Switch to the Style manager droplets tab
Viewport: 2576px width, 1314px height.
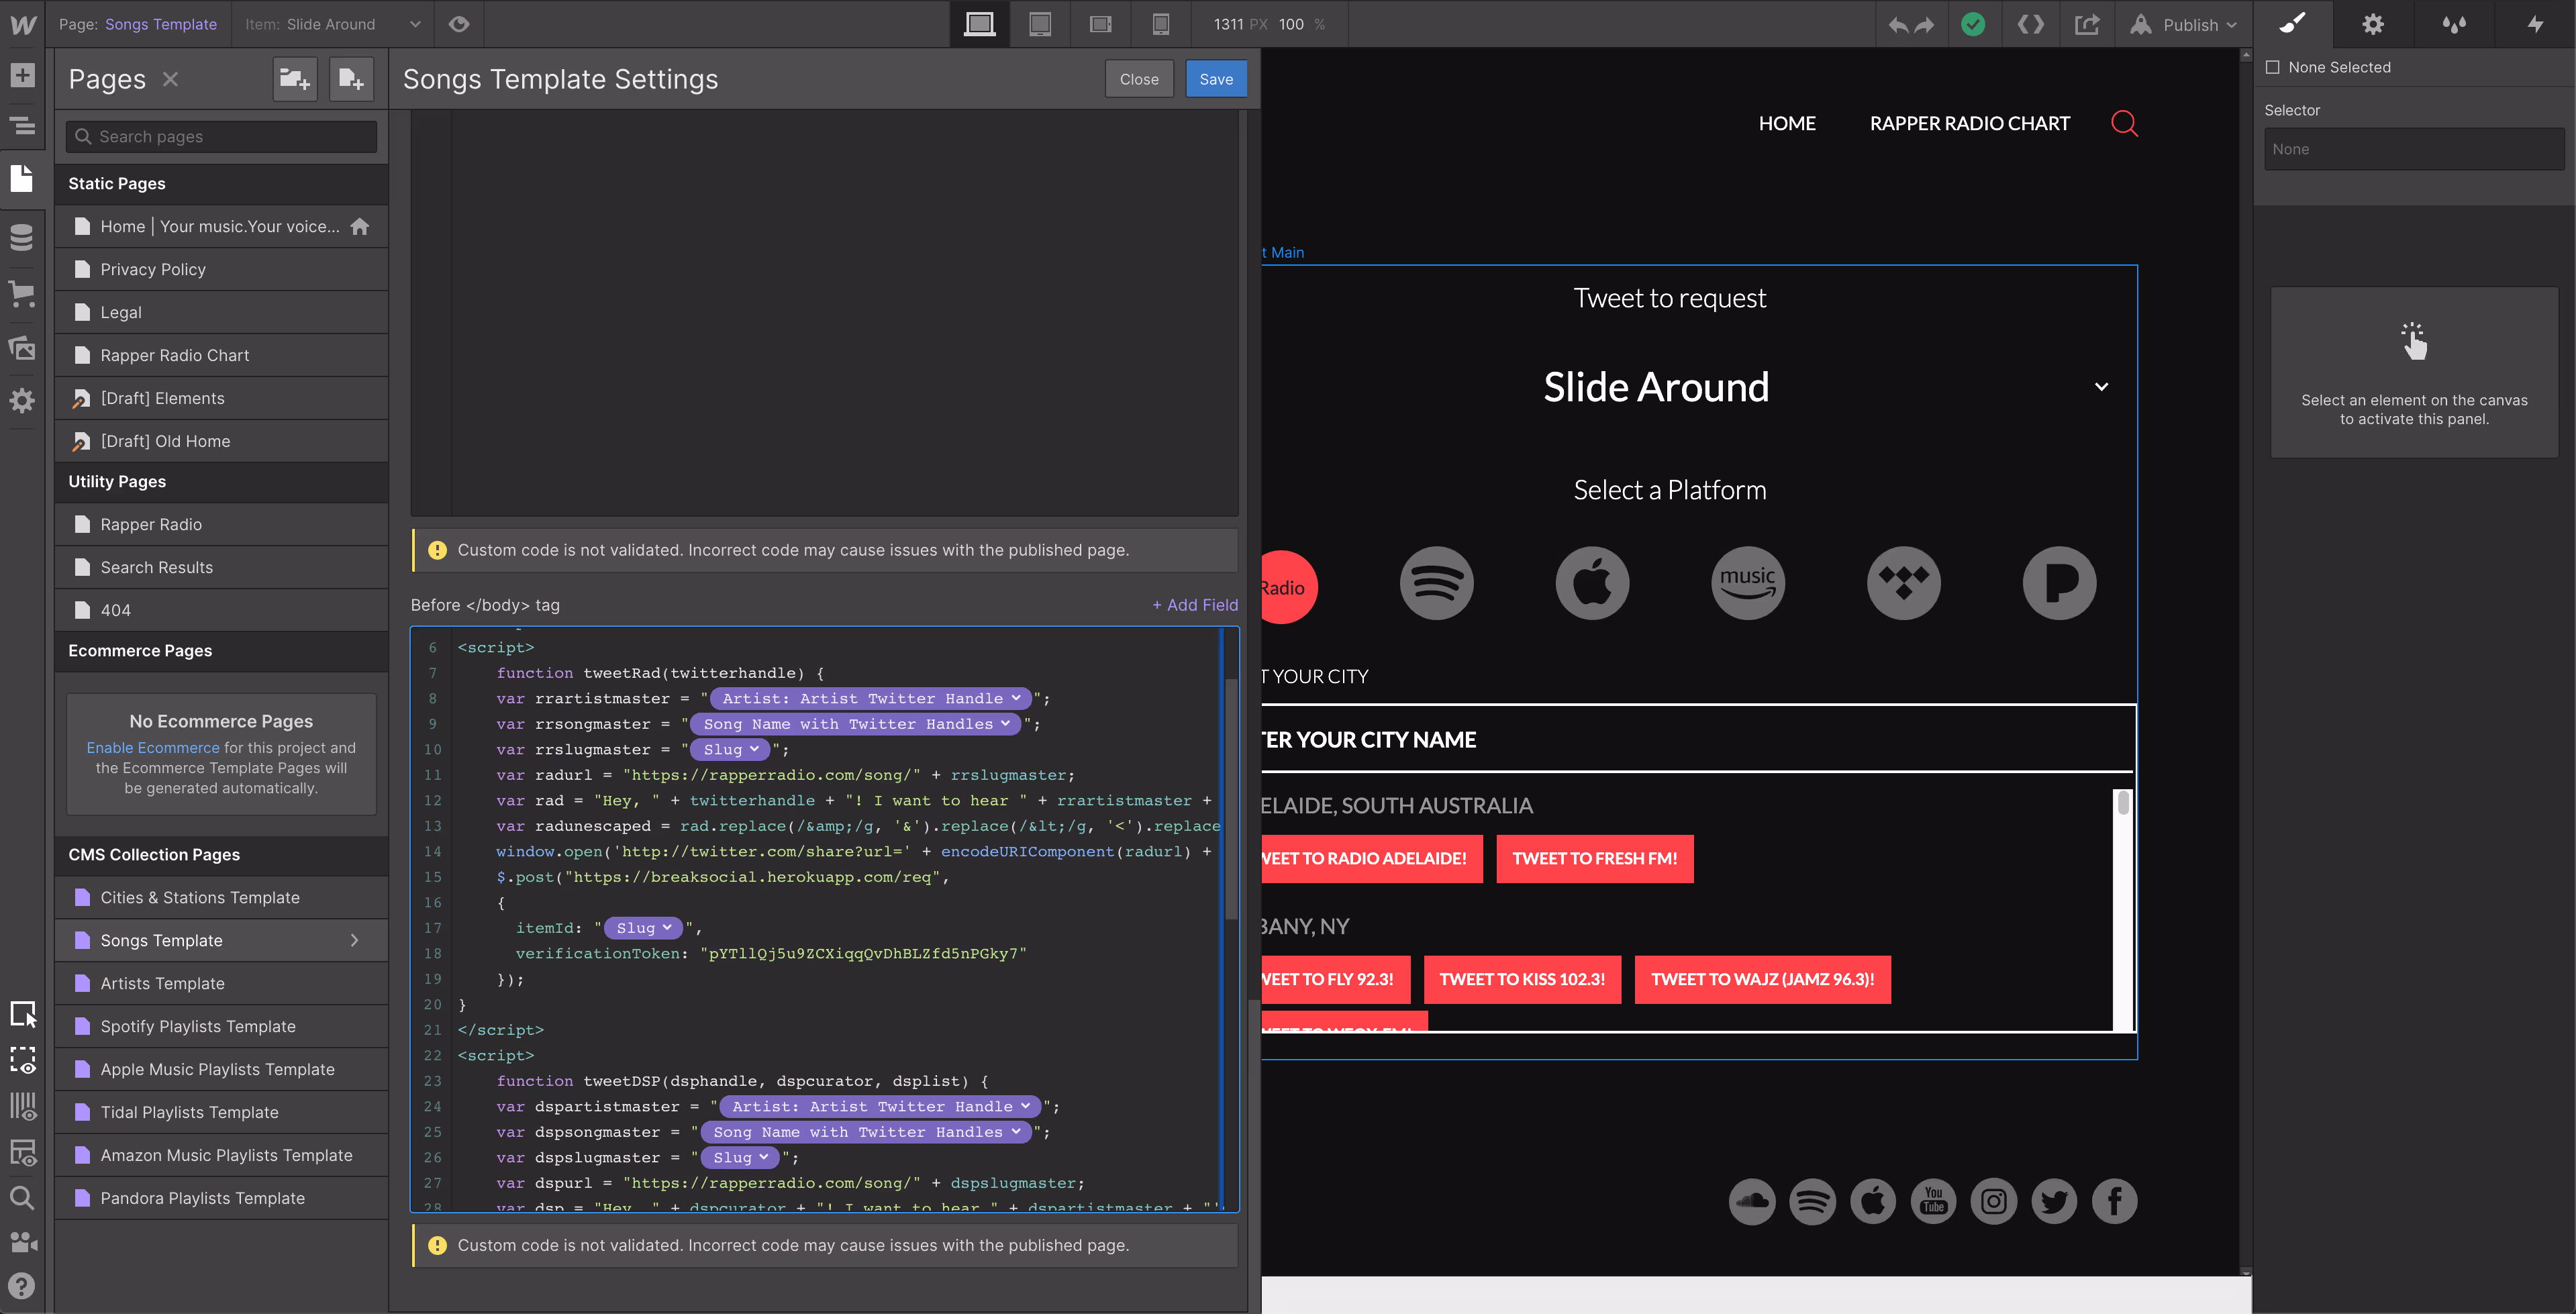(x=2454, y=24)
